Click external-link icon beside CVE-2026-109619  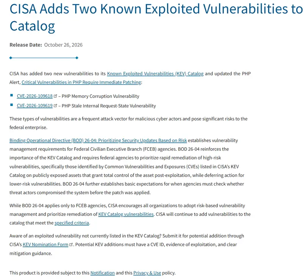pos(55,106)
